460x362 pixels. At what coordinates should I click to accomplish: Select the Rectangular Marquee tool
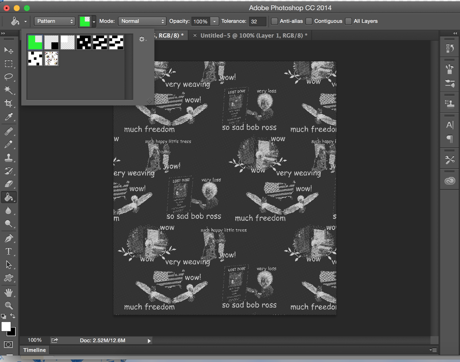coord(9,64)
